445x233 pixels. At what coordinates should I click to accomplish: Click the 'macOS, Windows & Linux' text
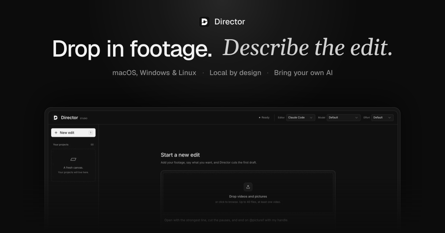click(x=154, y=73)
